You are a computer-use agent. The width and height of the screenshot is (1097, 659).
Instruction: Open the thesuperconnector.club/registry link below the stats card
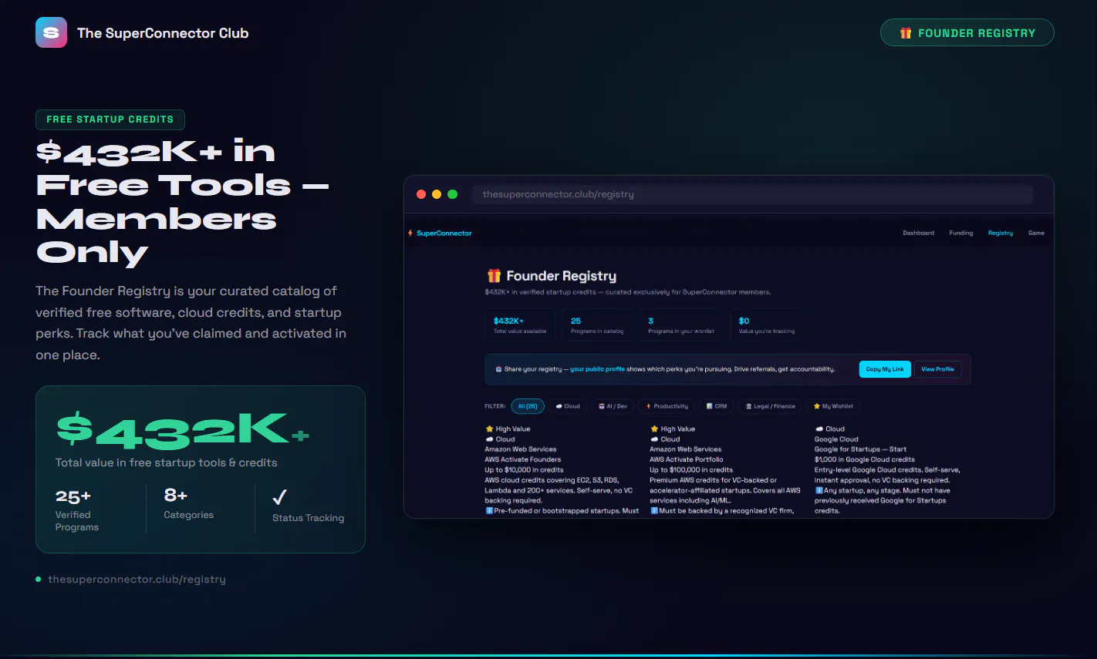point(137,579)
